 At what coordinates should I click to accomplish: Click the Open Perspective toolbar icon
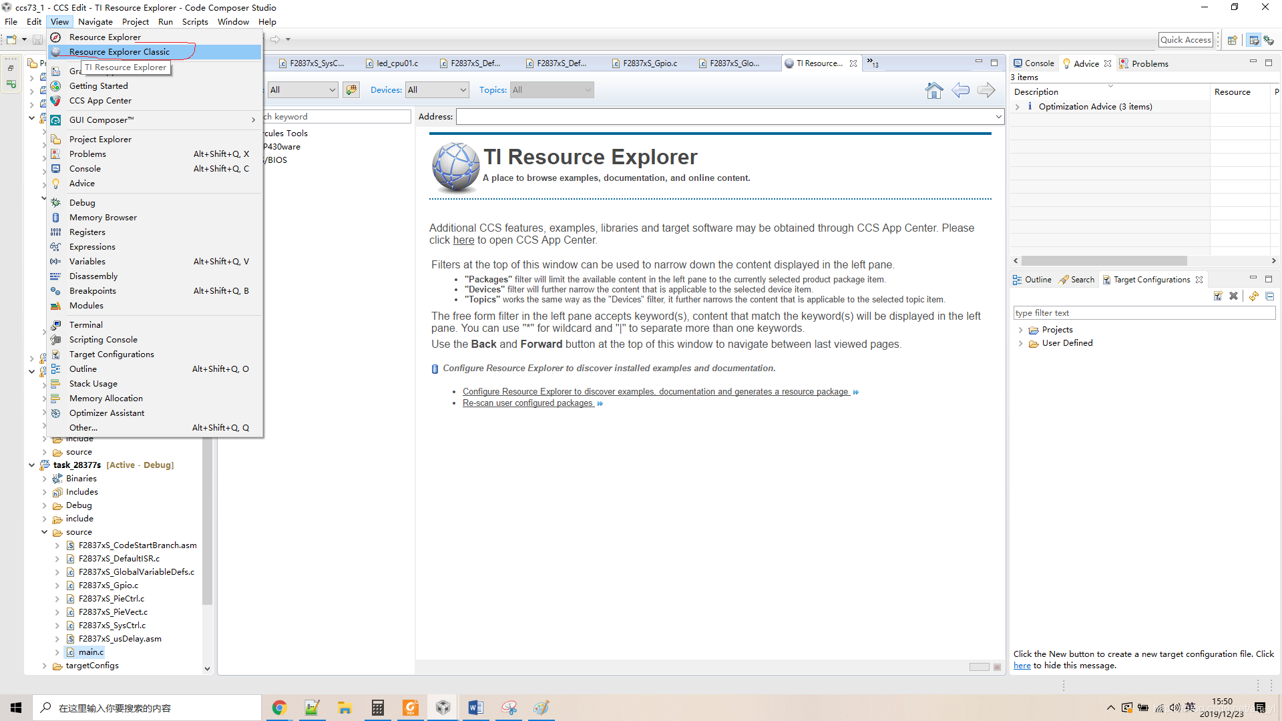[x=1233, y=40]
